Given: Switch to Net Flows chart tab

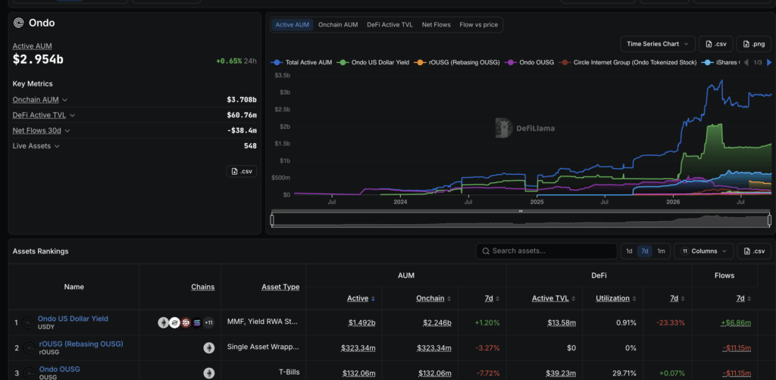Looking at the screenshot, I should pyautogui.click(x=436, y=25).
